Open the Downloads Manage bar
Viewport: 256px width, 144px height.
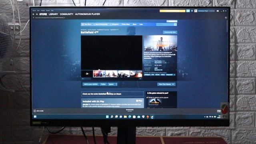pyautogui.click(x=130, y=110)
